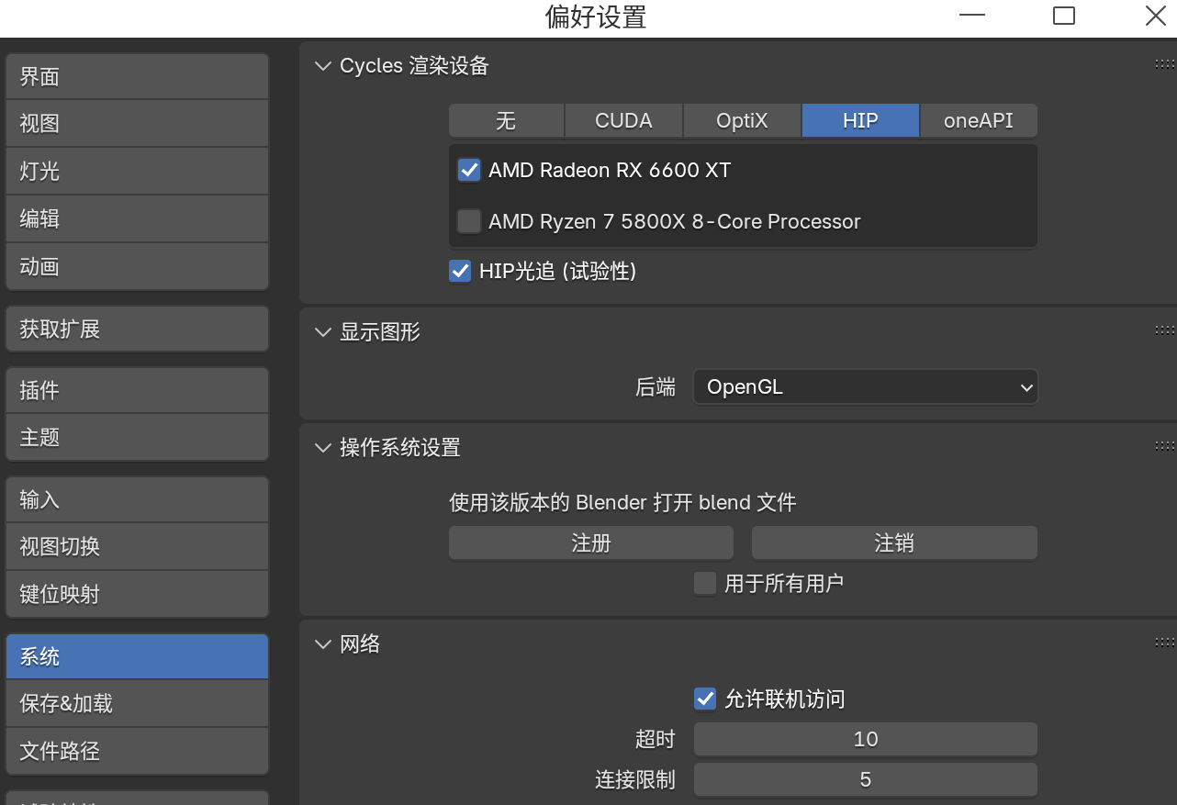Screen dimensions: 1177x805
Task: Uncheck the AMD Radeon RX 6600 XT device
Action: [x=469, y=170]
